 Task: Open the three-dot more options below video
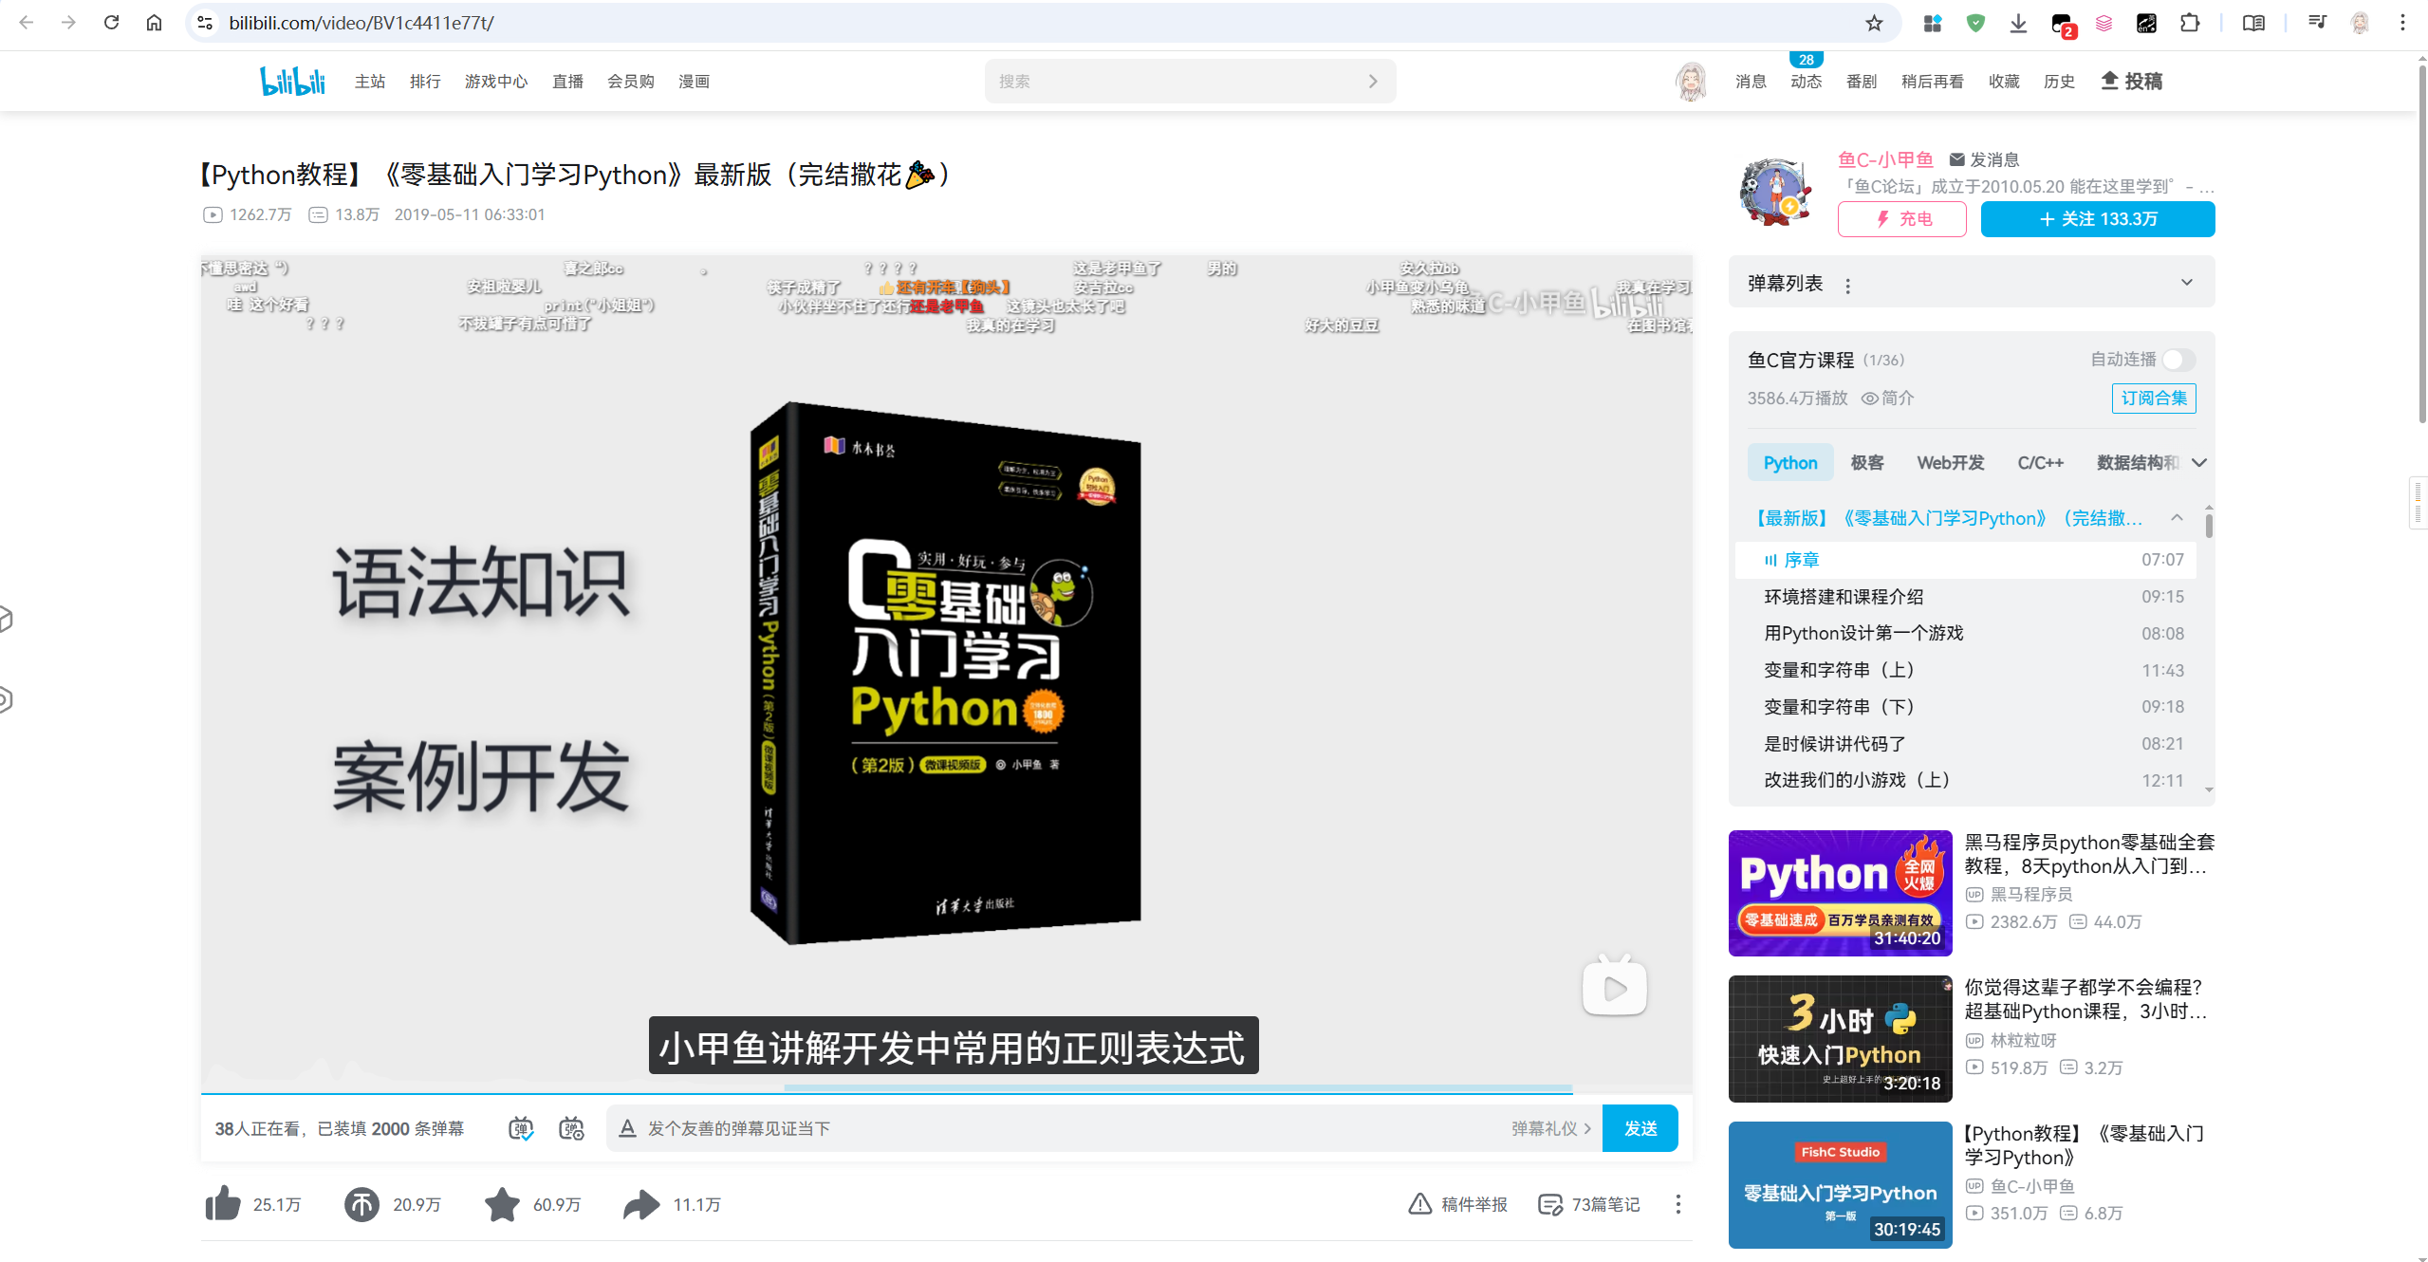click(x=1677, y=1203)
